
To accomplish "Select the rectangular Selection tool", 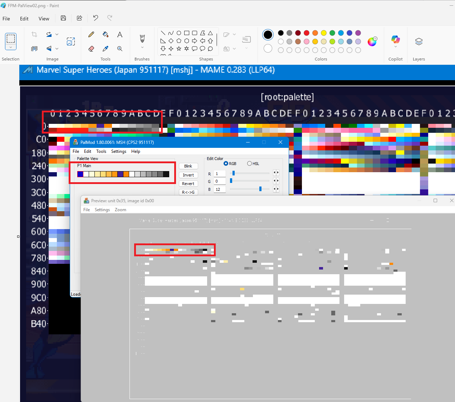I will (x=11, y=38).
